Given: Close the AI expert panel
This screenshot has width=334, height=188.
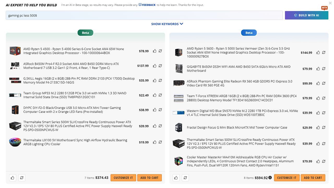Looking at the screenshot, I should click(x=330, y=3).
